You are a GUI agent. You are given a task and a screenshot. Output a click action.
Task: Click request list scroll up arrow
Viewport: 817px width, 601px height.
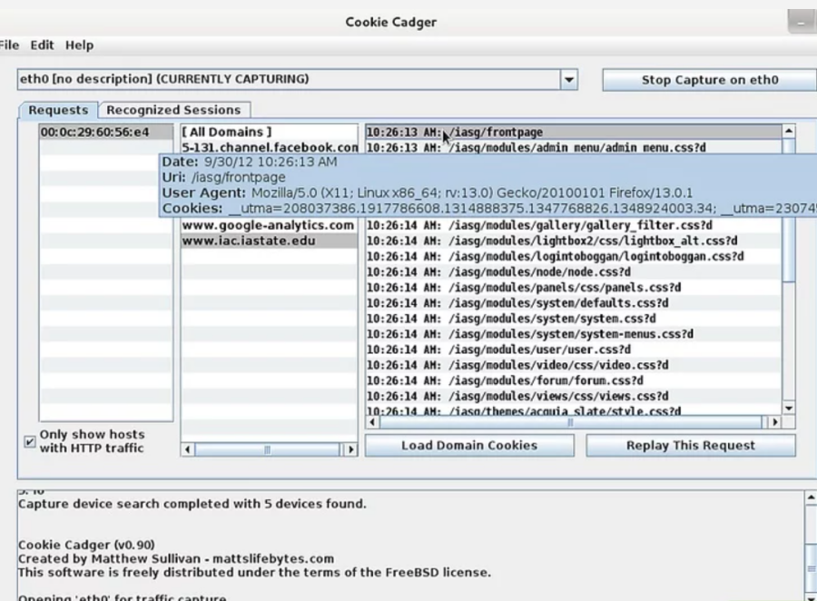789,131
